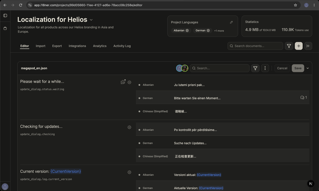Image resolution: width=319 pixels, height=191 pixels.
Task: Open the Integrations tab
Action: pos(77,46)
